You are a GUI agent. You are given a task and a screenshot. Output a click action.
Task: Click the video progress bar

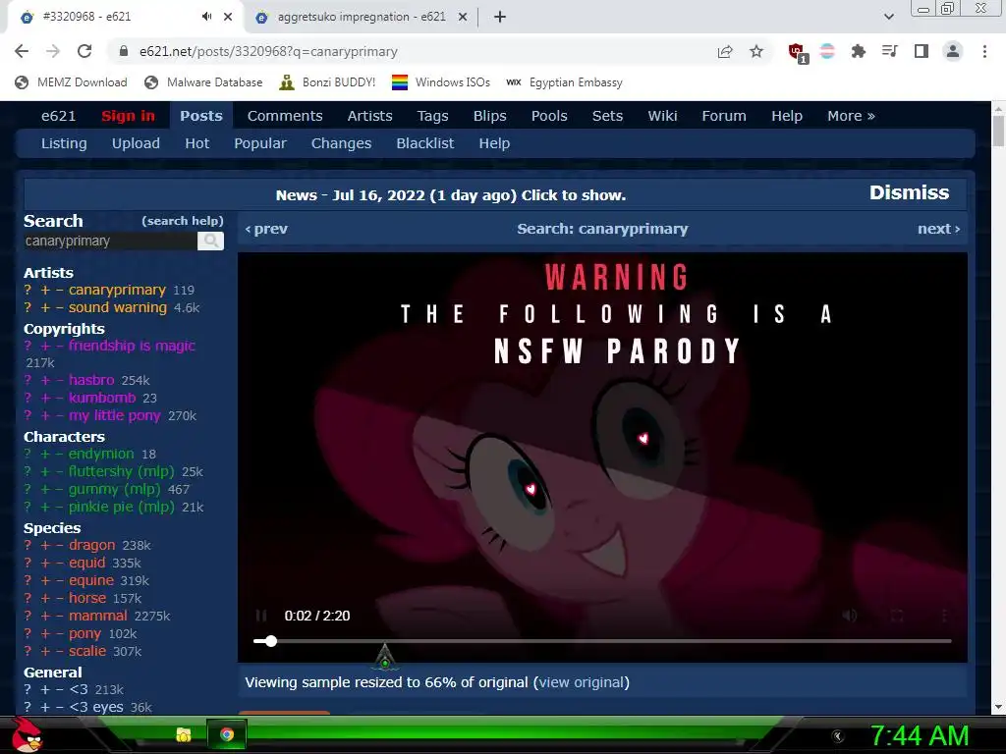pos(602,640)
